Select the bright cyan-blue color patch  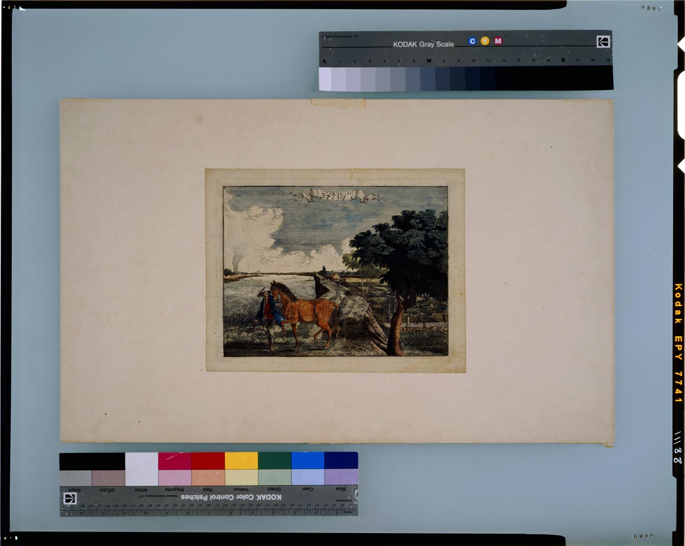(x=308, y=461)
